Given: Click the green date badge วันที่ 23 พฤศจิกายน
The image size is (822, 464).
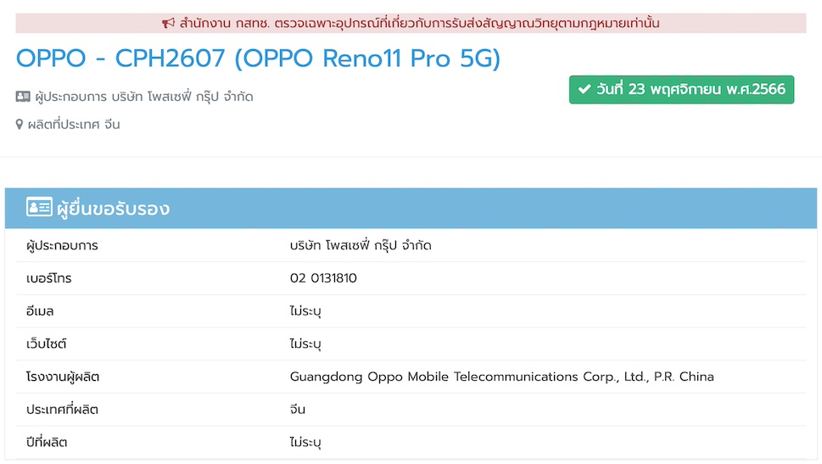Looking at the screenshot, I should click(681, 89).
